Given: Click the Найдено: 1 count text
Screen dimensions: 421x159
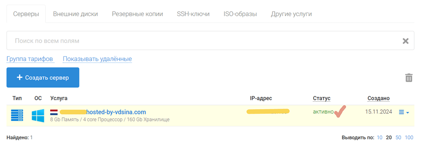Looking at the screenshot, I should 20,138.
